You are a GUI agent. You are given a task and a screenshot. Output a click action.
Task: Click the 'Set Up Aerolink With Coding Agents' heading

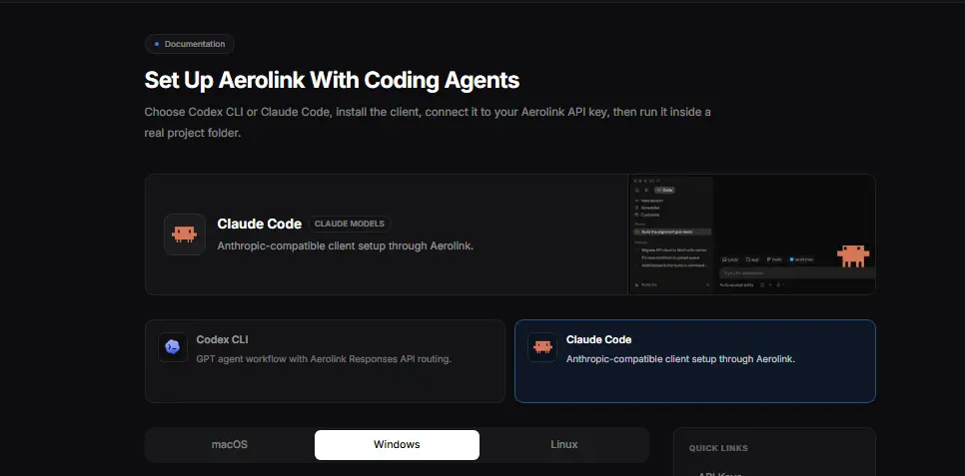pyautogui.click(x=332, y=81)
